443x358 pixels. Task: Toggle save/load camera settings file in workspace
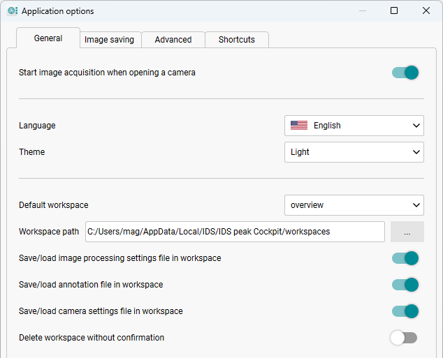405,311
